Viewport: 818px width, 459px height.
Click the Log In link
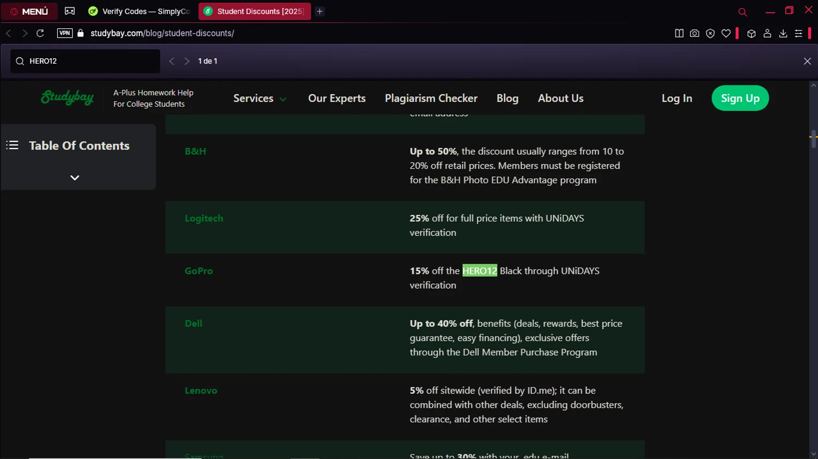[677, 99]
